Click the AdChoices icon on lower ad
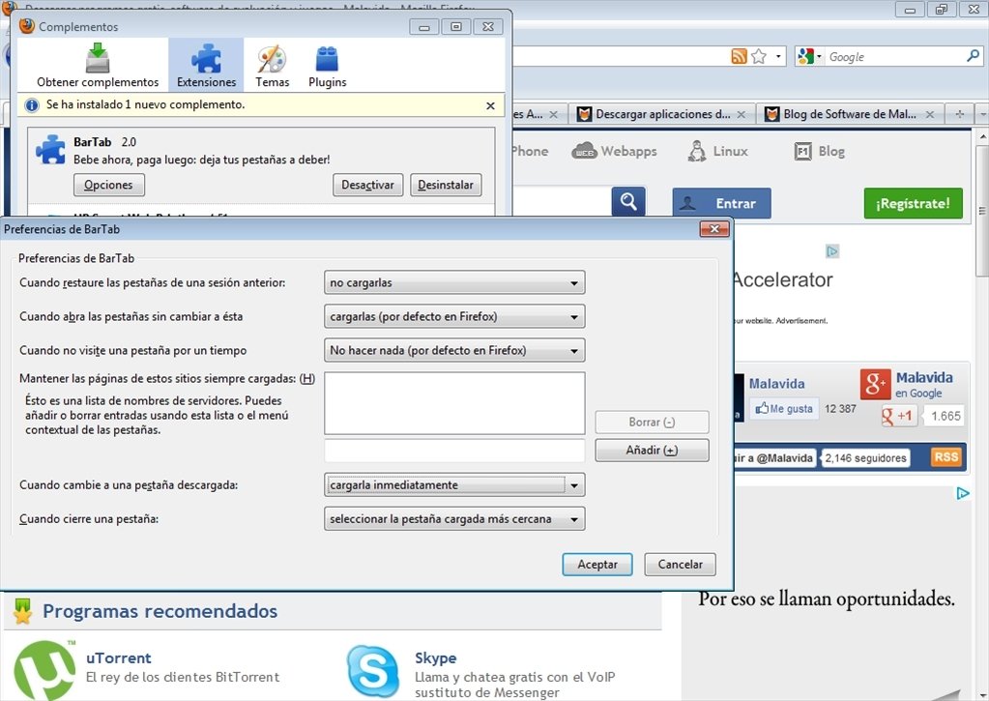The image size is (989, 701). coord(962,493)
